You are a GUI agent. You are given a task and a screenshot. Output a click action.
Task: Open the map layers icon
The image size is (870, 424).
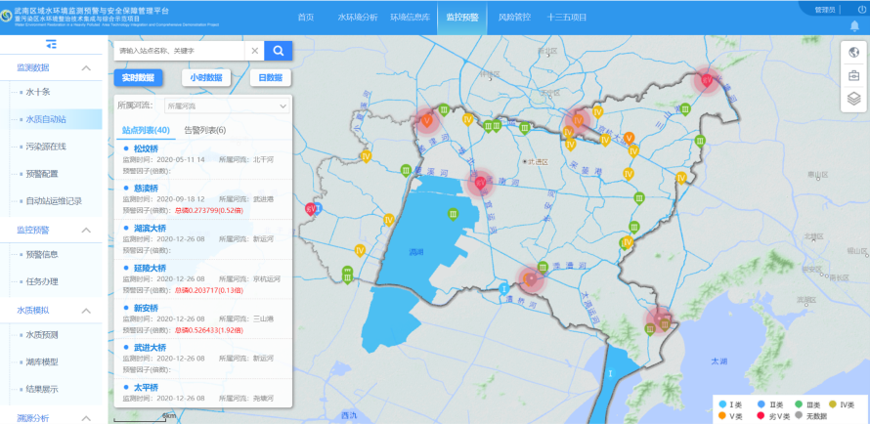pos(854,100)
